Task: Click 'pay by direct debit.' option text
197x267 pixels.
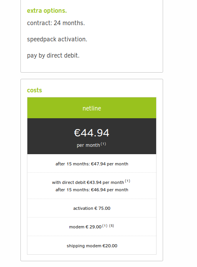Action: click(x=53, y=56)
